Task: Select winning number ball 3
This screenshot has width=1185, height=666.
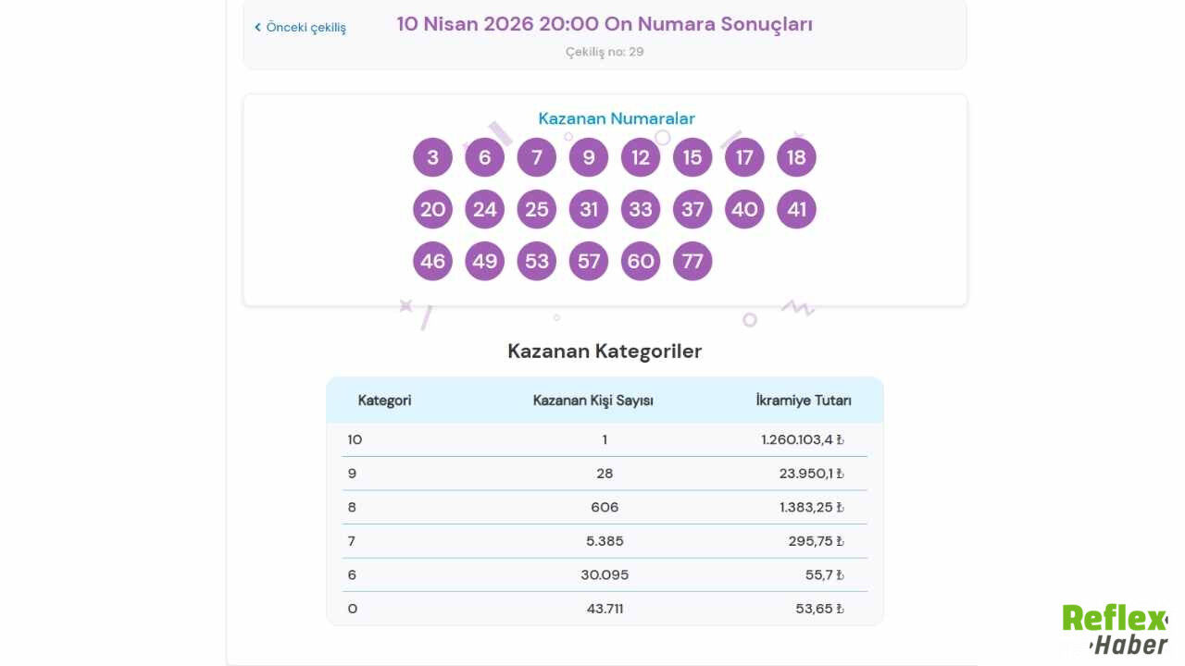Action: (432, 157)
